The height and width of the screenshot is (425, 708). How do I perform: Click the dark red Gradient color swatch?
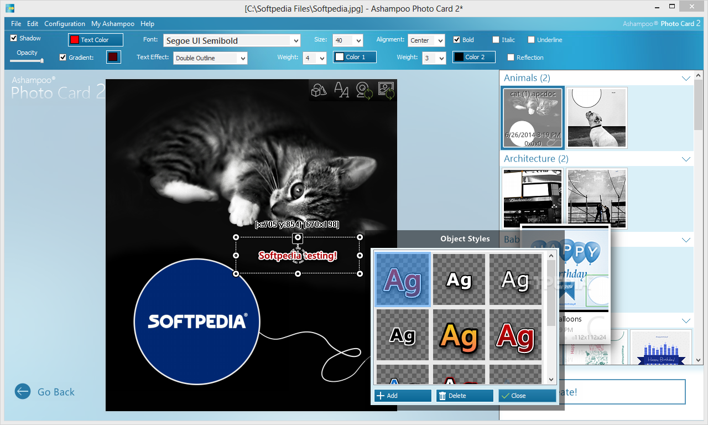(x=113, y=57)
